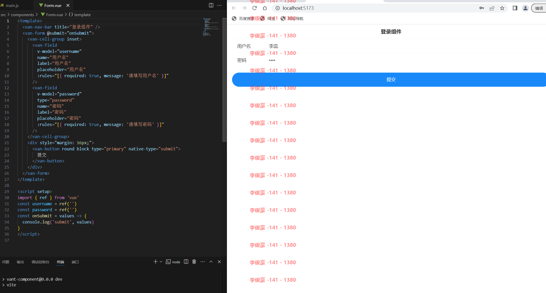Open editor More Actions ellipsis menu
The image size is (546, 293).
click(x=219, y=5)
